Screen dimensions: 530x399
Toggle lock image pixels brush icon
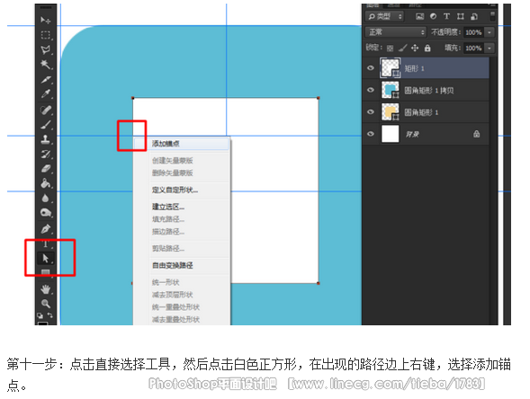[x=402, y=49]
